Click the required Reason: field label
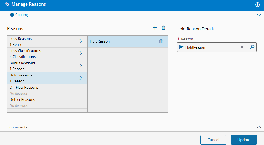Screen dimensions: 264x145 click(x=186, y=39)
